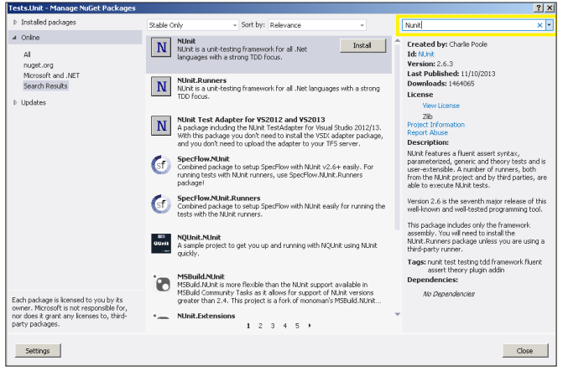Click the package list scrollbar thumb
563x371 pixels.
[x=398, y=137]
